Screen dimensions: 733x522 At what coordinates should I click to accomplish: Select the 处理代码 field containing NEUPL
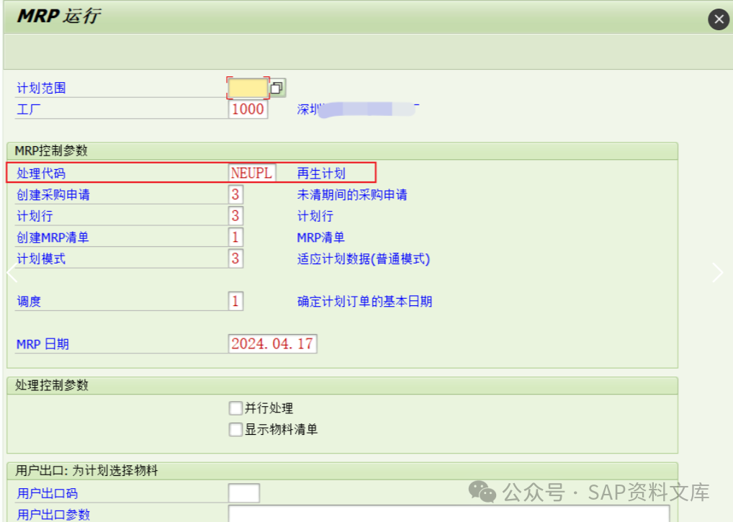pyautogui.click(x=251, y=173)
